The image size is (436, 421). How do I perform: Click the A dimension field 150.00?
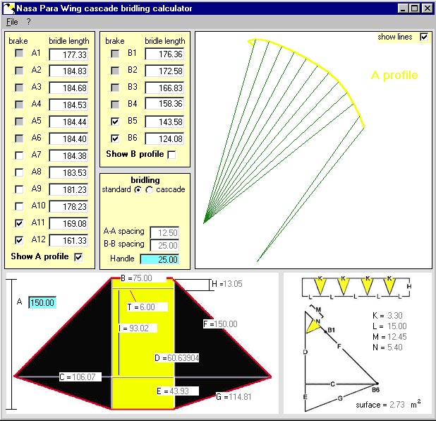coord(42,302)
